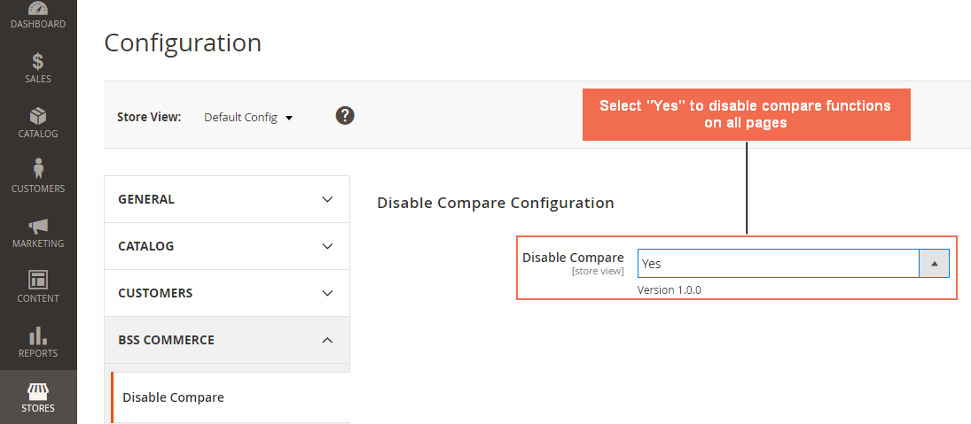
Task: Open the Reports bar chart icon
Action: (38, 335)
